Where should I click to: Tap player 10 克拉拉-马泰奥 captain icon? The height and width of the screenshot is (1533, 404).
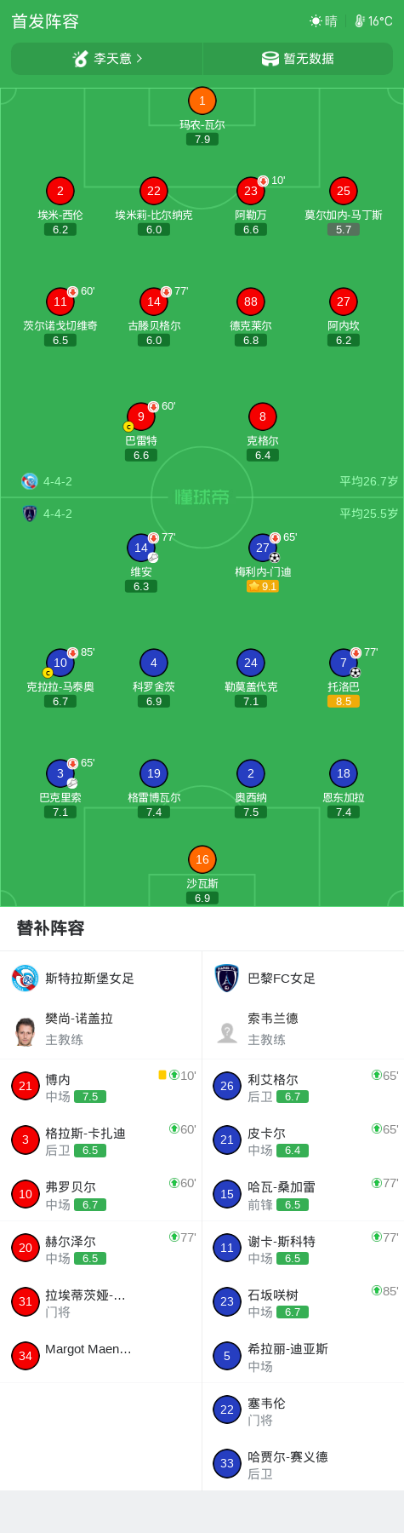pos(48,673)
